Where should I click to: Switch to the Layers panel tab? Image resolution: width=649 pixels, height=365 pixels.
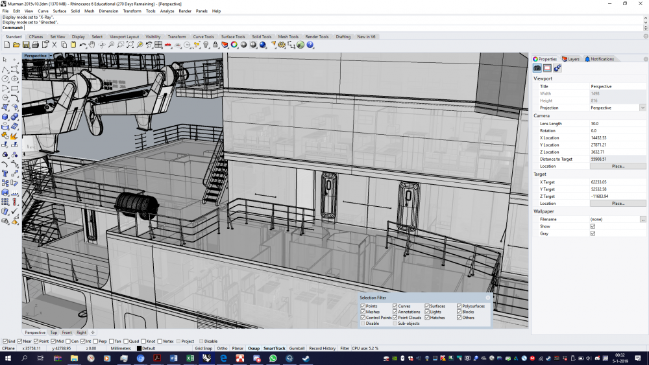click(571, 59)
